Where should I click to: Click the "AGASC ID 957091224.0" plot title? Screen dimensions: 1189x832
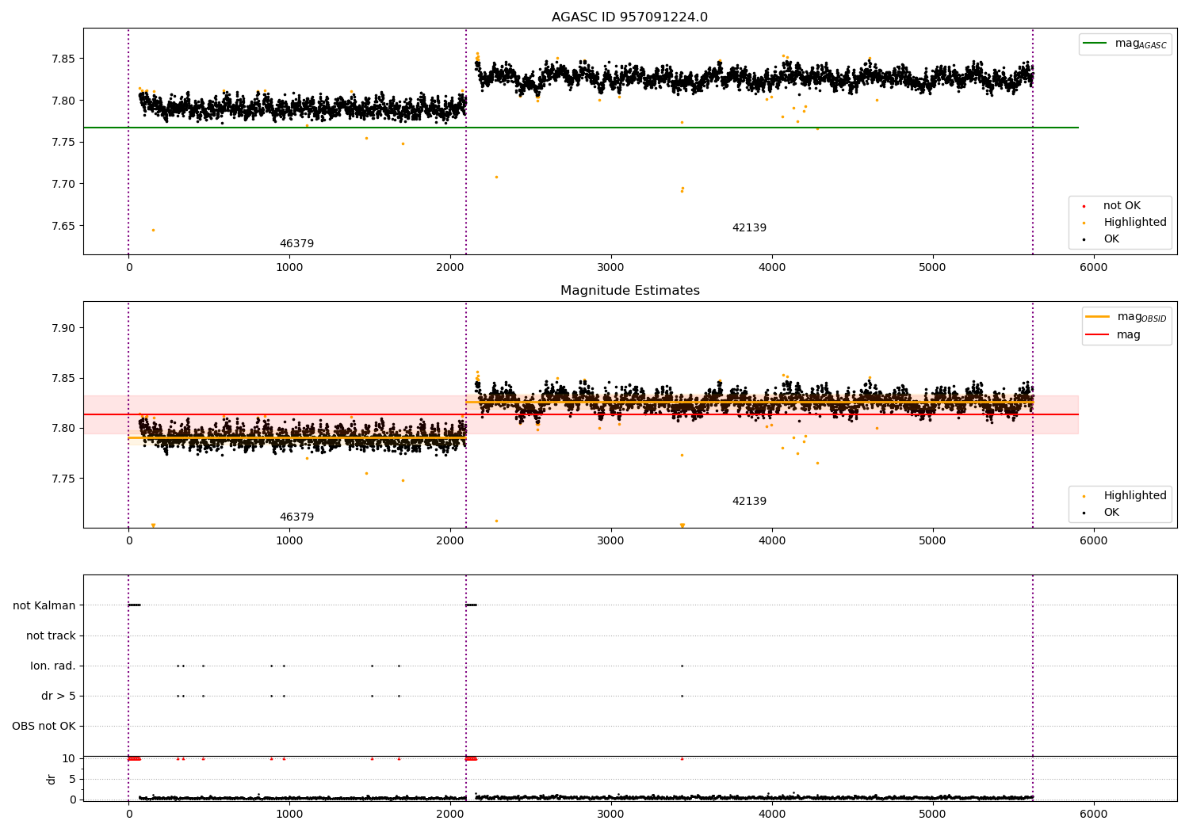[x=629, y=17]
